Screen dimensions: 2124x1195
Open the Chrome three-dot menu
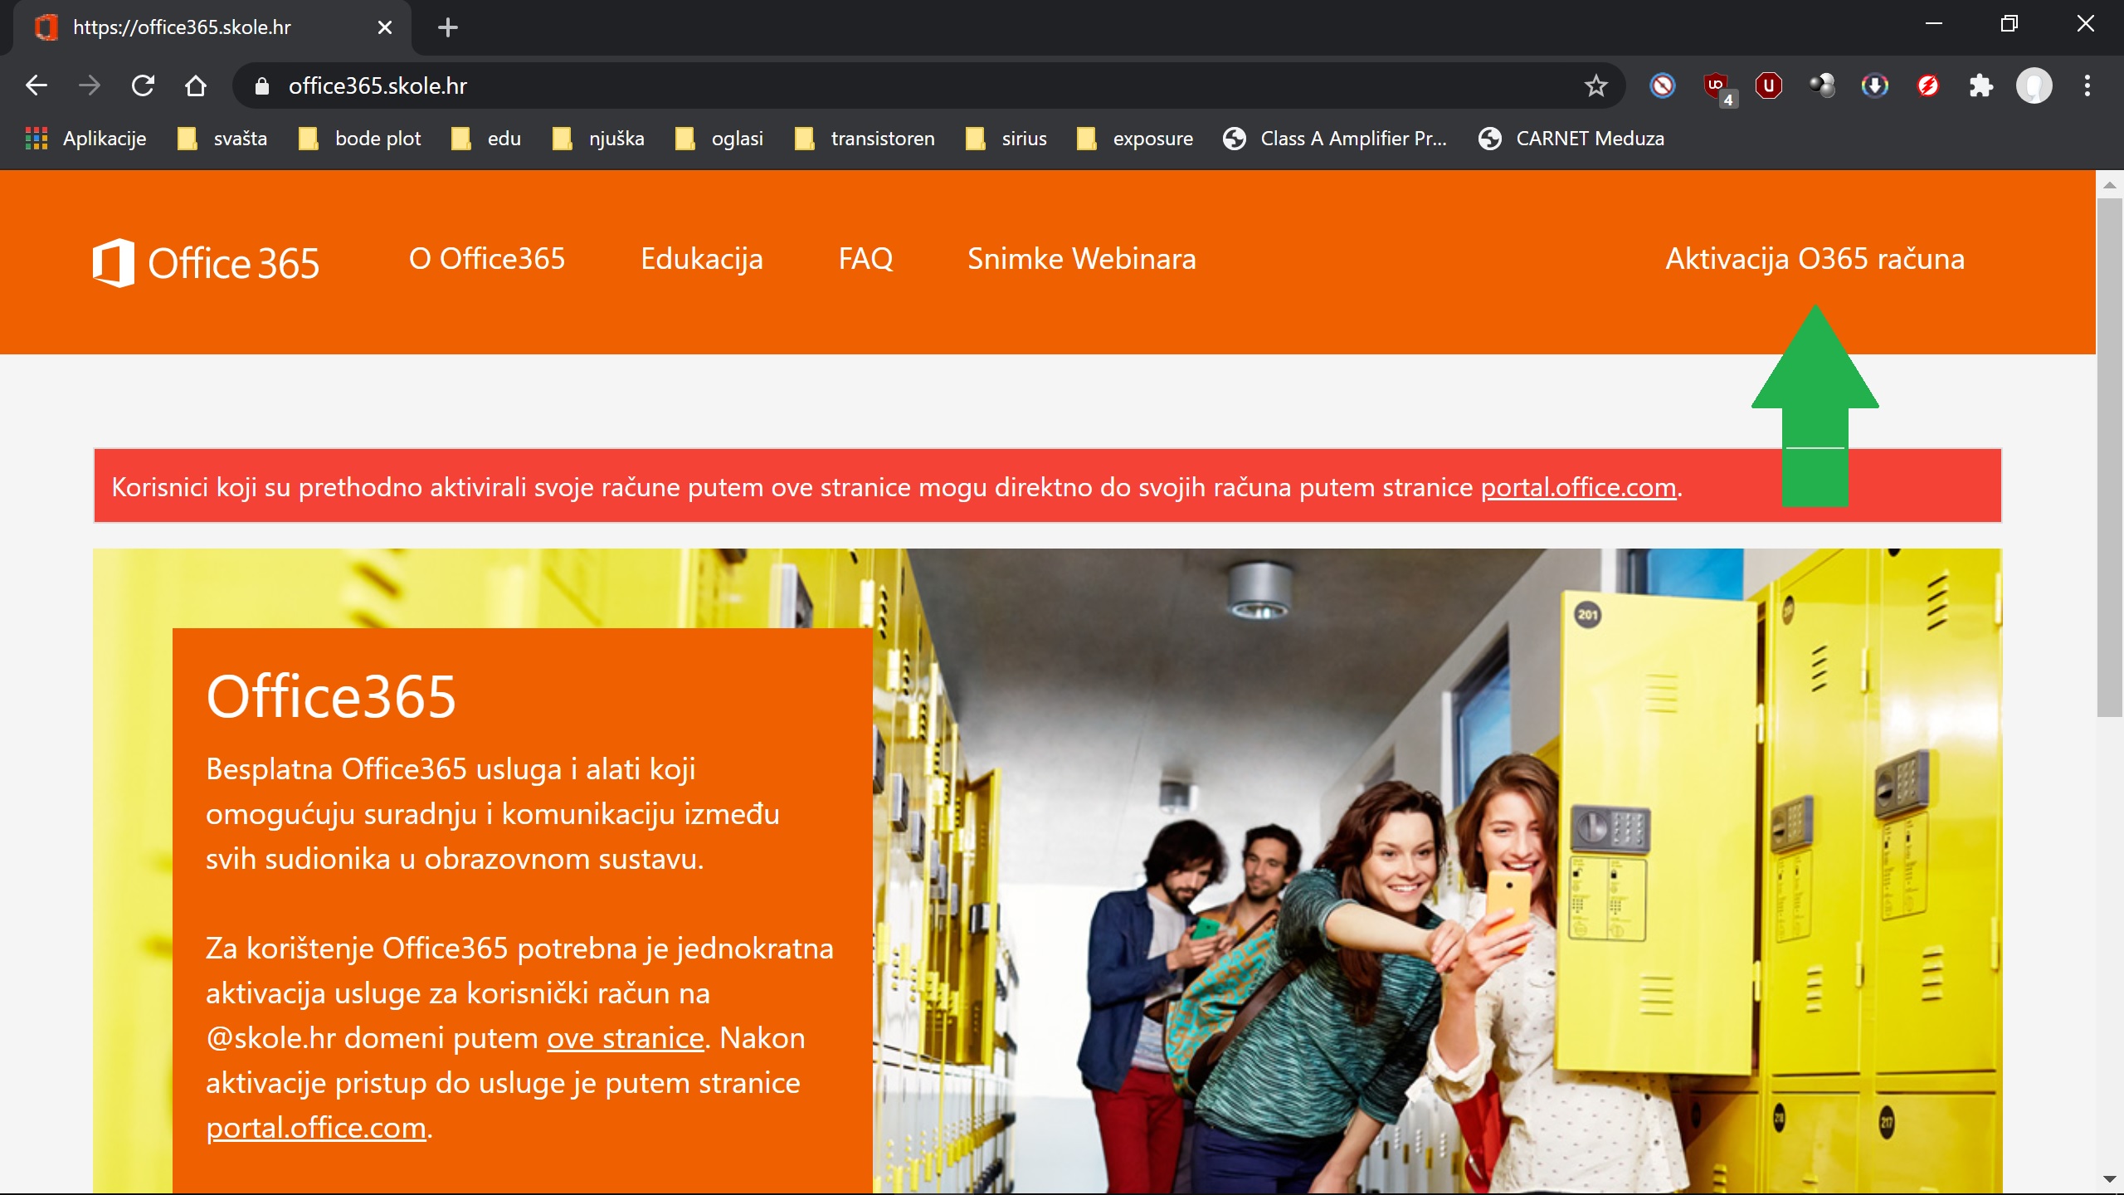point(2087,85)
